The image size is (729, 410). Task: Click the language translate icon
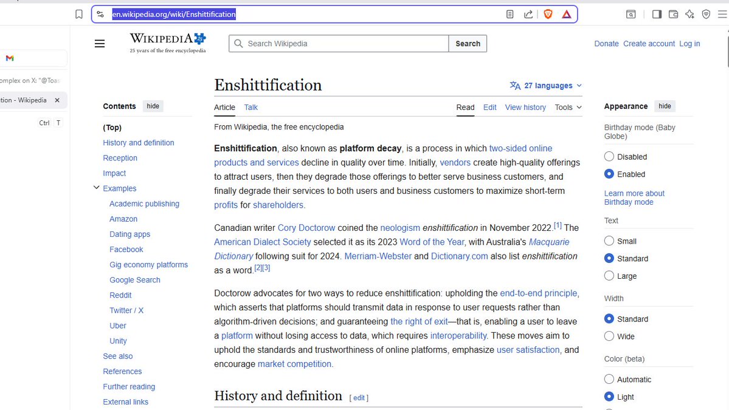pos(515,86)
